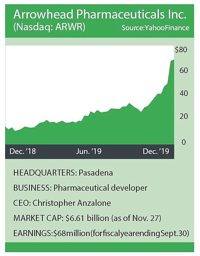Select the Dec. '19 timeline label
The height and width of the screenshot is (256, 200).
point(156,151)
